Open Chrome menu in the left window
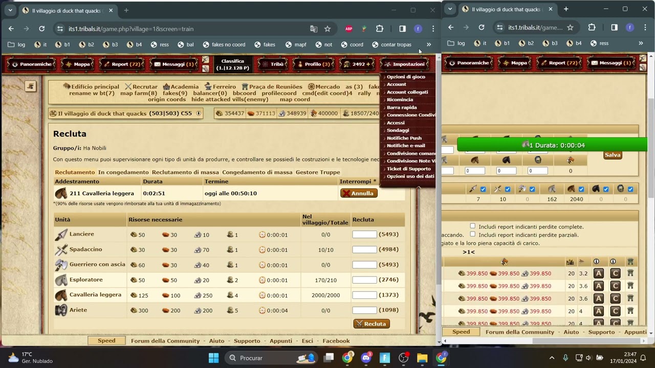 [x=433, y=29]
